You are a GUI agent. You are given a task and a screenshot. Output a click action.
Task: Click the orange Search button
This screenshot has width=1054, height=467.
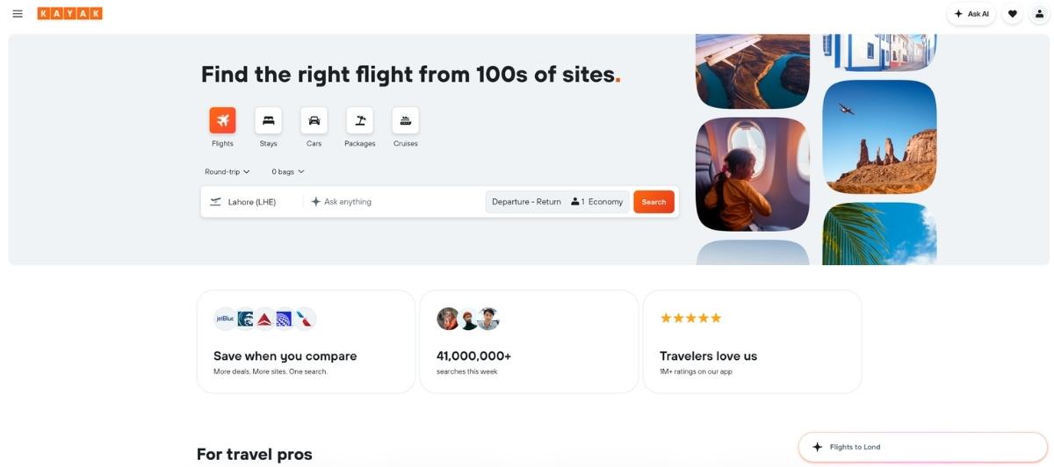[x=653, y=202]
